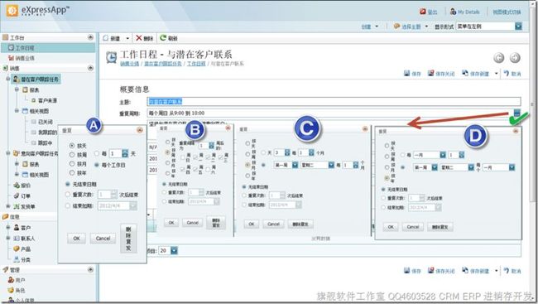
Task: Open 星期二 dropdown in dialog C
Action: pos(331,165)
